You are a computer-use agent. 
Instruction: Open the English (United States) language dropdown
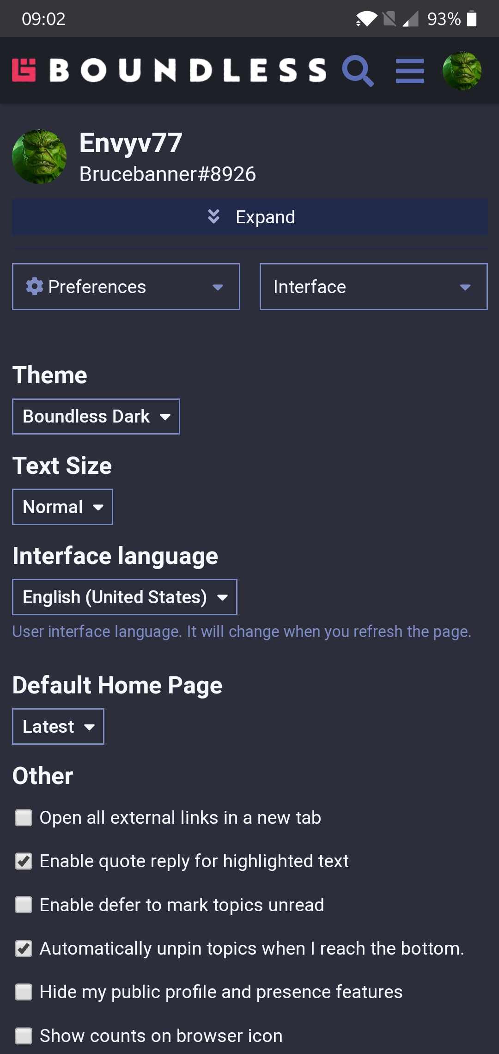pos(125,597)
